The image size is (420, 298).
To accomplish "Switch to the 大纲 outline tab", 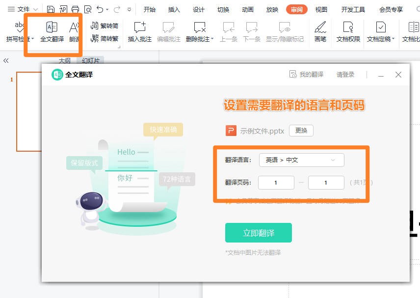I will 65,60.
